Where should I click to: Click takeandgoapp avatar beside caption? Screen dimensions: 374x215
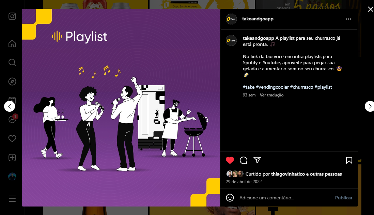pos(231,40)
